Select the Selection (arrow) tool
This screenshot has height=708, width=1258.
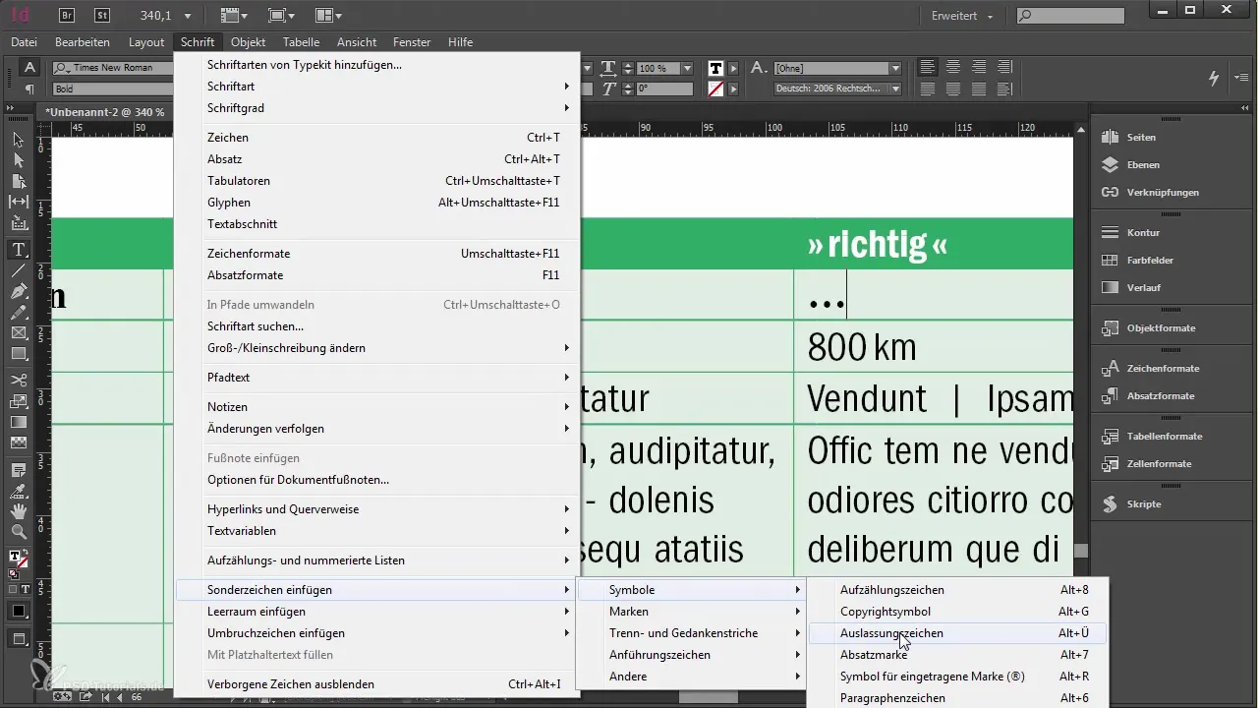19,141
